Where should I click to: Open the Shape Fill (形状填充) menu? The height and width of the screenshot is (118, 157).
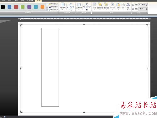click(53, 4)
